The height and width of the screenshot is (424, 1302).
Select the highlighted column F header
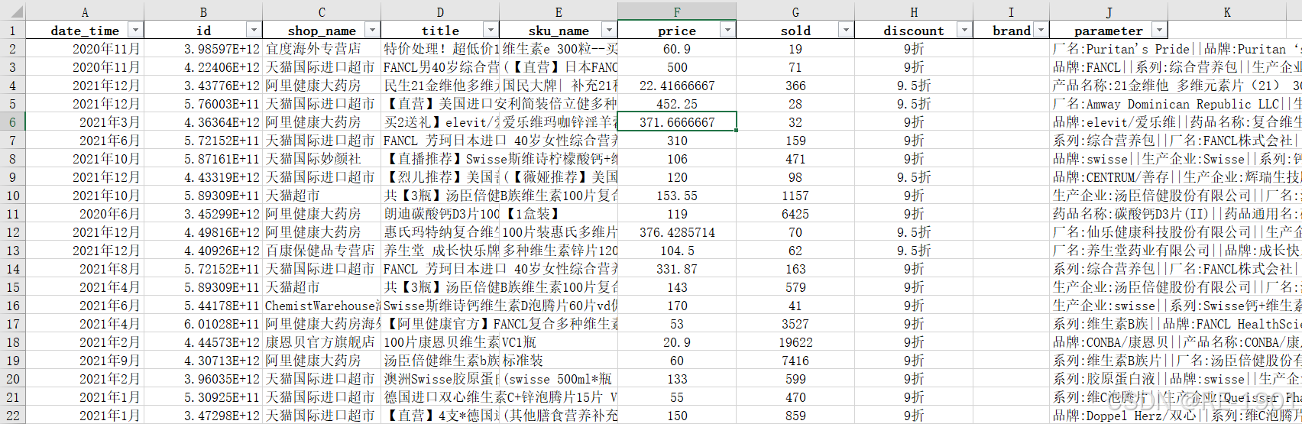click(x=677, y=11)
